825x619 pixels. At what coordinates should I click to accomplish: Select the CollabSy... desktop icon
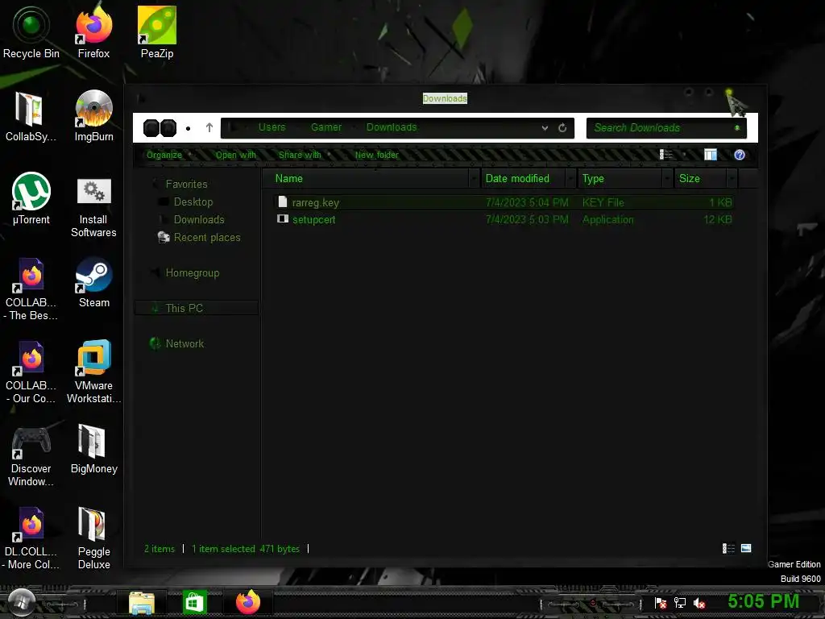(31, 116)
